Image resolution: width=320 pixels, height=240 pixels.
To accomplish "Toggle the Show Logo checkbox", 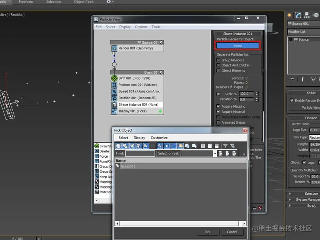I will point(304,162).
